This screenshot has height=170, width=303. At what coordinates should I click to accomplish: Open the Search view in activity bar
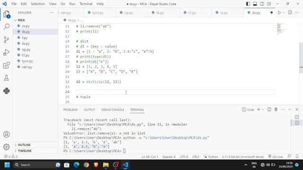tap(6, 27)
